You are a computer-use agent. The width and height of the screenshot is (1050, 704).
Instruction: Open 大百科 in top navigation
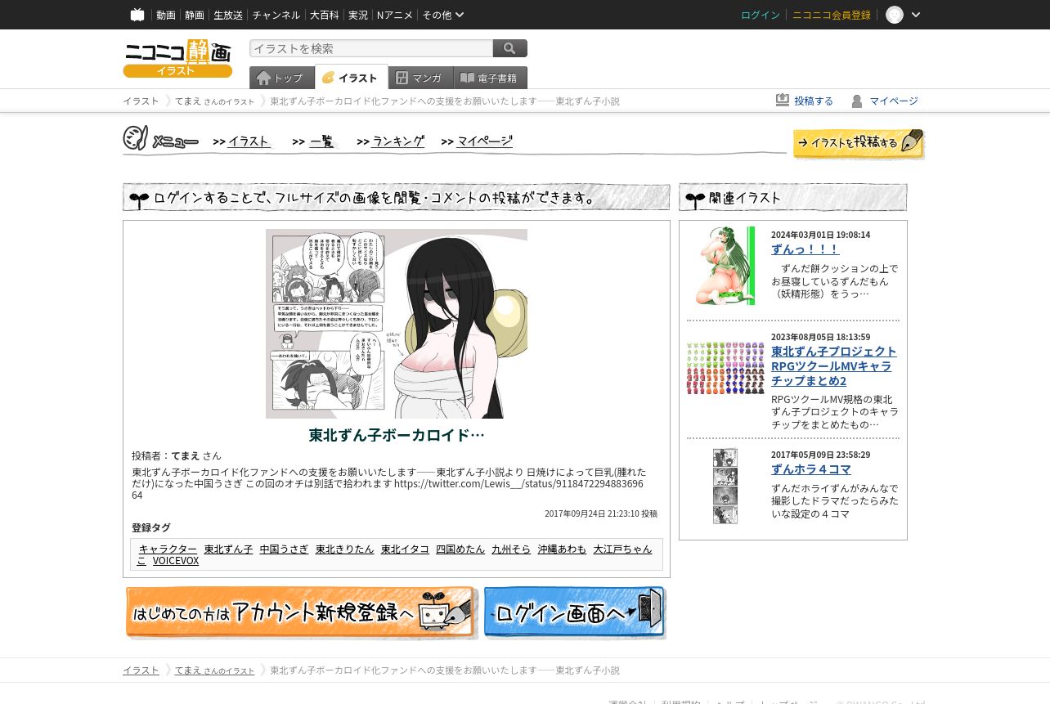pos(325,15)
